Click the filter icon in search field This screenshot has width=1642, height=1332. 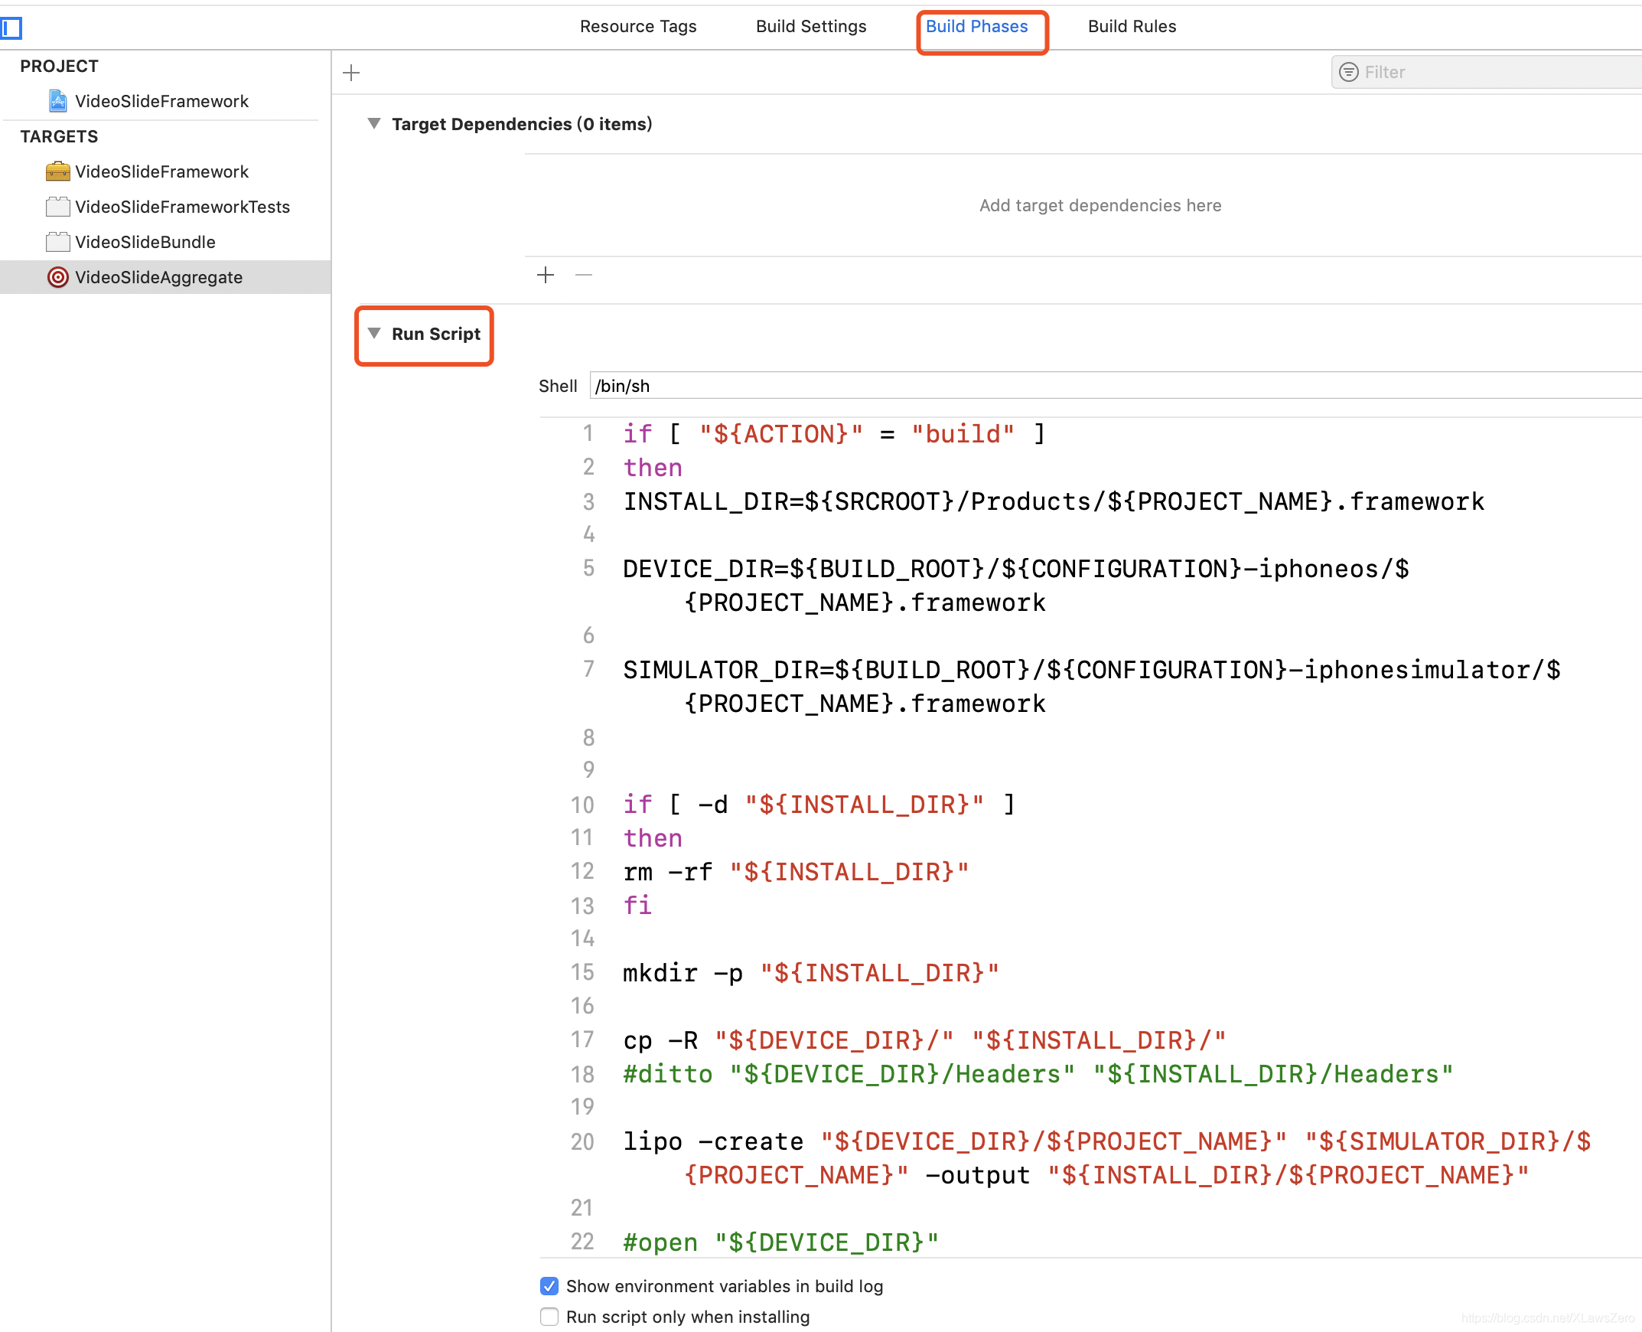pos(1348,72)
